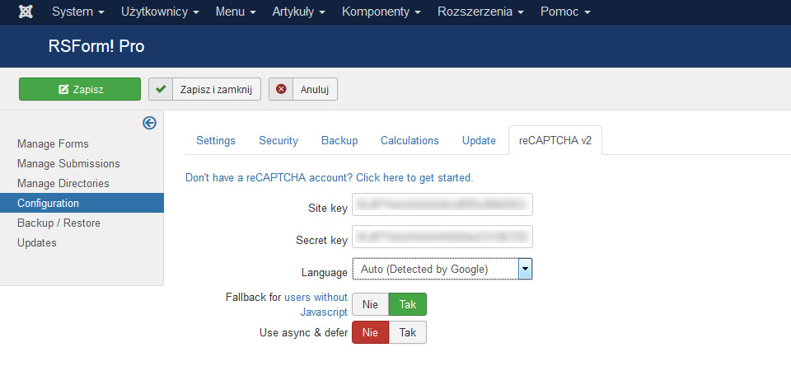The width and height of the screenshot is (791, 371).
Task: Set Use async & defer to Nie
Action: pyautogui.click(x=370, y=332)
